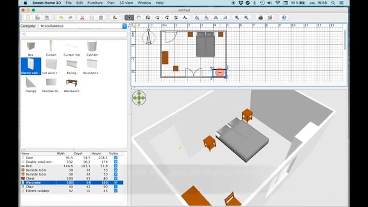Viewport: 368px width, 207px height.
Task: Sort furniture list by Depth column
Action: point(82,154)
